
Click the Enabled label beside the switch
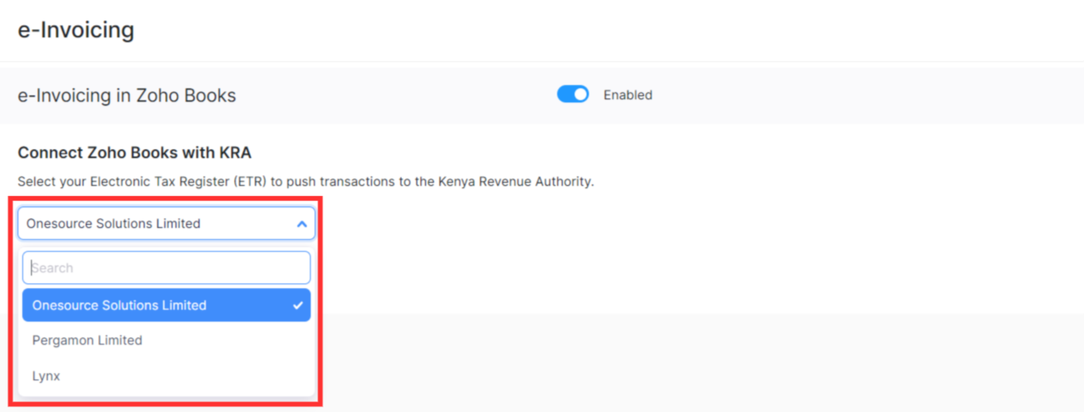(628, 95)
